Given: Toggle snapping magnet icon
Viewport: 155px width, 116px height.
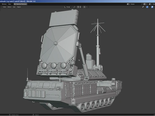Looking at the screenshot, I should (78, 7).
